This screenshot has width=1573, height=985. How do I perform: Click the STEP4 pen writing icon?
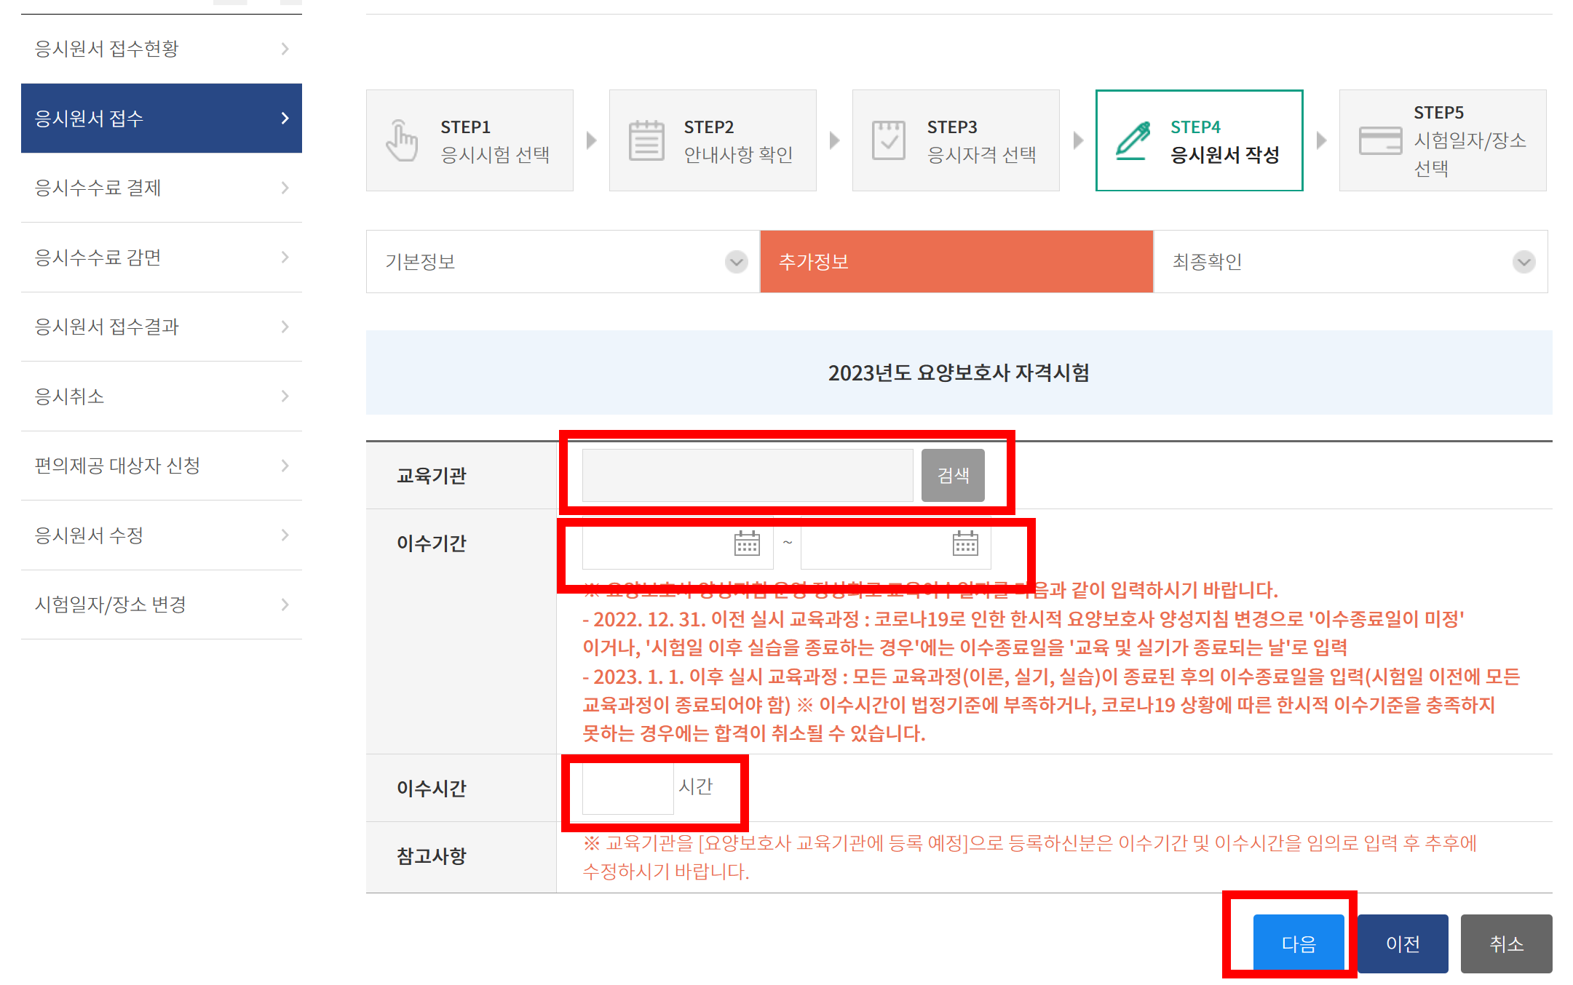[x=1133, y=140]
